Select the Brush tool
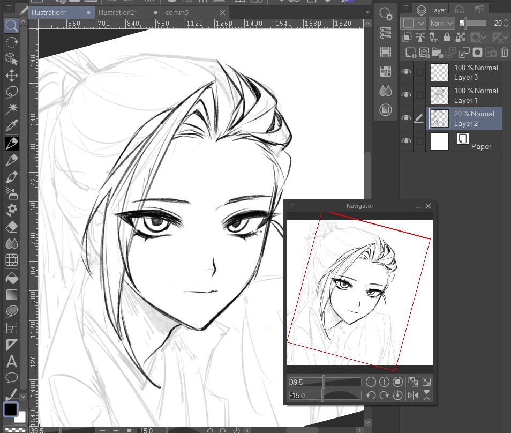511x433 pixels. coord(11,177)
